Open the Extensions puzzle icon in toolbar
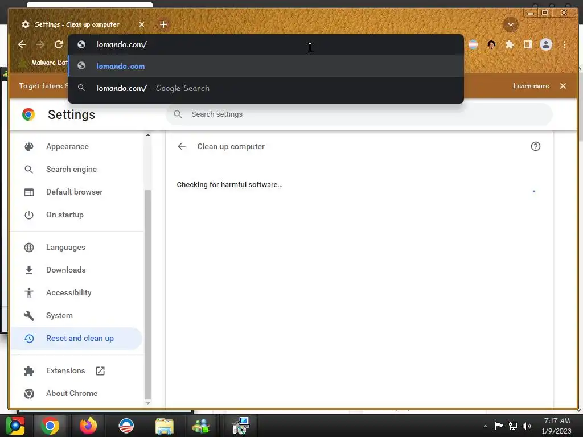This screenshot has height=437, width=583. coord(510,44)
